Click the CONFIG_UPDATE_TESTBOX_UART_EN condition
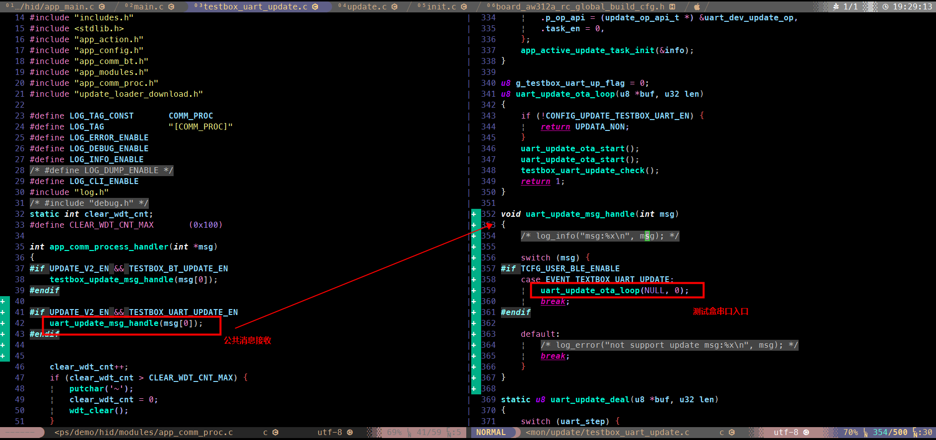Image resolution: width=936 pixels, height=440 pixels. pyautogui.click(x=618, y=116)
